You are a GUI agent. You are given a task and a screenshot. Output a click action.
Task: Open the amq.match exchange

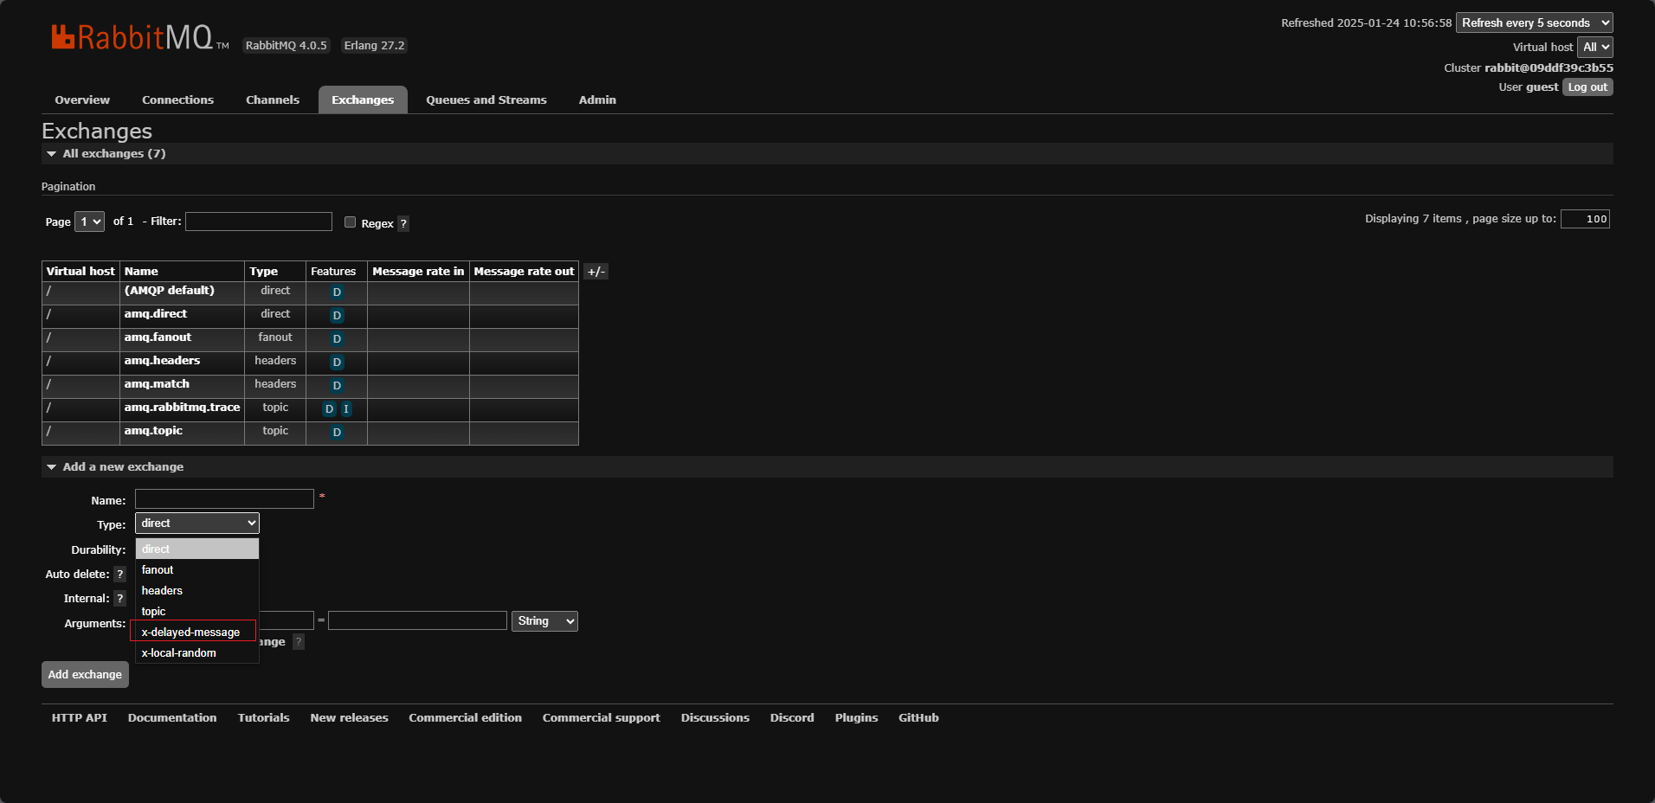point(157,384)
